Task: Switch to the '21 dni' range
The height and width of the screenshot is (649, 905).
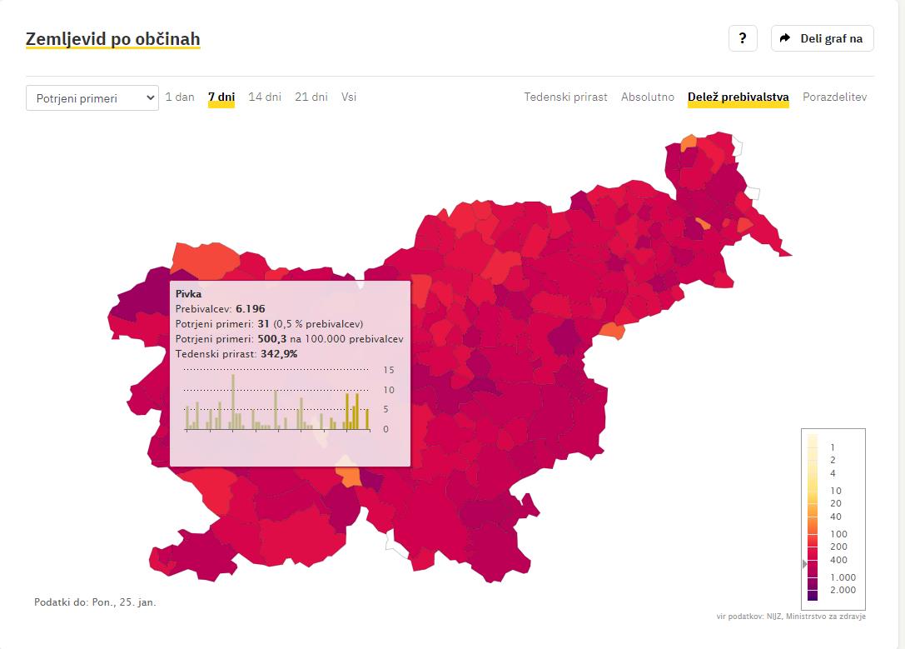Action: pos(311,97)
